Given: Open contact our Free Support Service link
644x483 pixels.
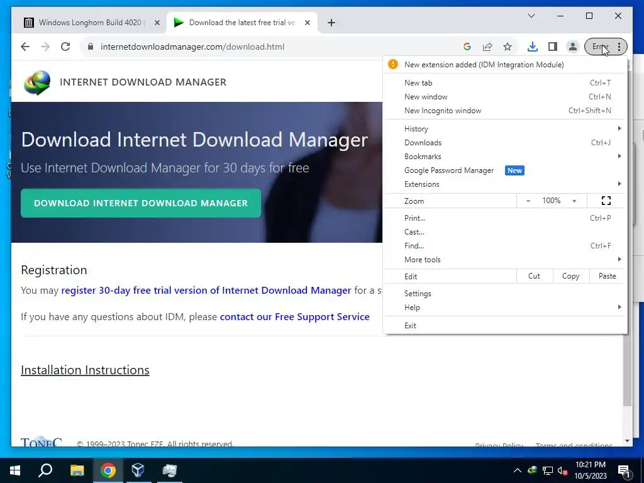Looking at the screenshot, I should 295,317.
